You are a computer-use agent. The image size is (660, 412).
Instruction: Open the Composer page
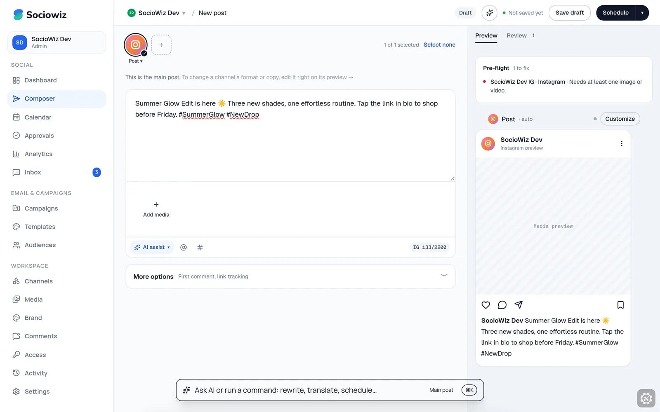pos(57,99)
